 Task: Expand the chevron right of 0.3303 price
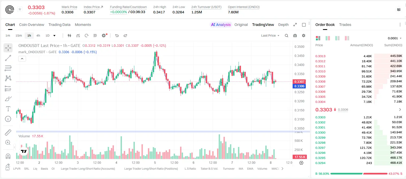(400, 110)
